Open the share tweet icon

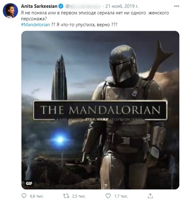tap(150, 196)
